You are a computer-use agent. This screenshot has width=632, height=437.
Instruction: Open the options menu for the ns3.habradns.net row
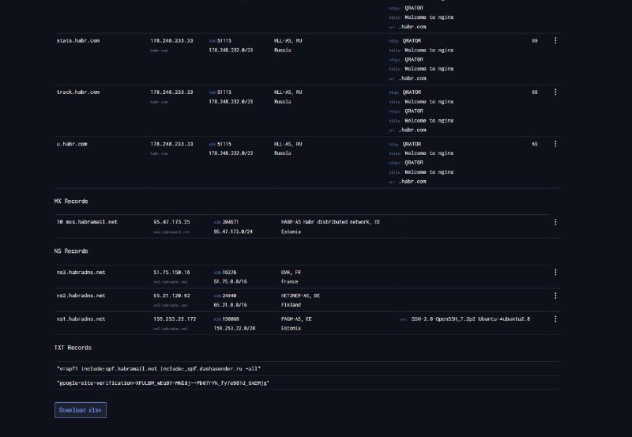(555, 273)
